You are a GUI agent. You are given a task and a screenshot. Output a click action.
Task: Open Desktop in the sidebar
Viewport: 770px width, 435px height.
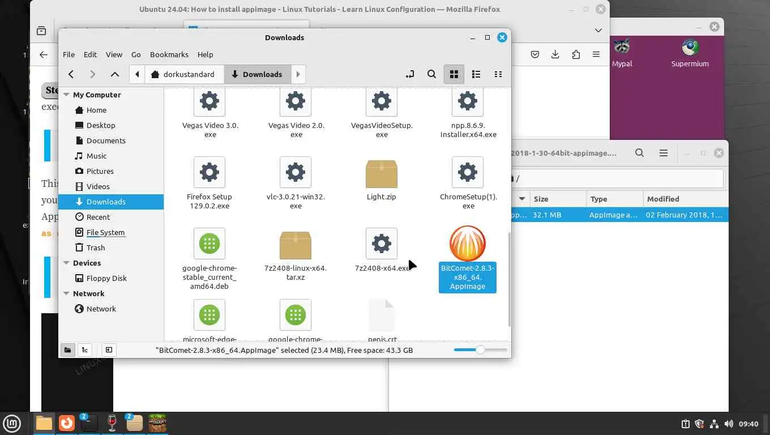[111, 125]
